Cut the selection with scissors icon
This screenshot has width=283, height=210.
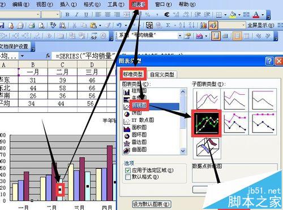(74, 25)
